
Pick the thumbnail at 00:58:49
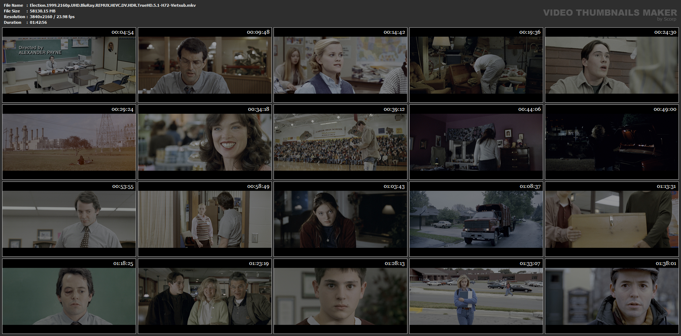point(205,219)
